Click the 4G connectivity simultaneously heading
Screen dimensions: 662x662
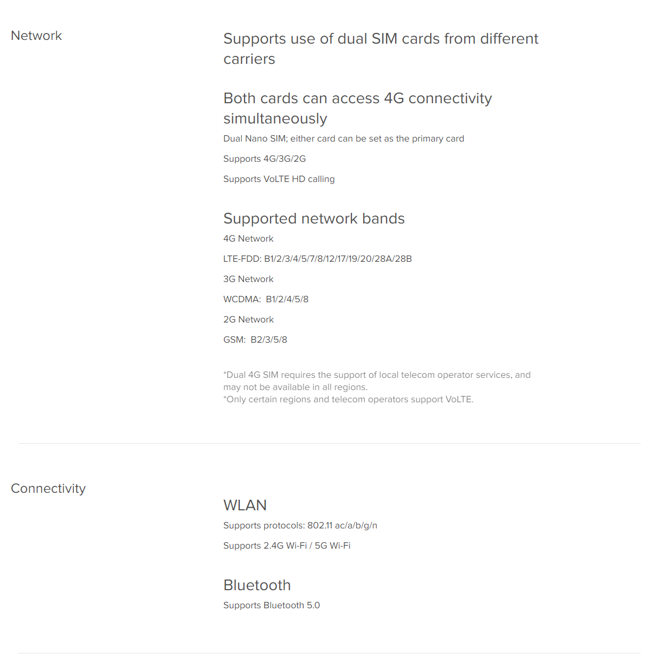pos(357,108)
